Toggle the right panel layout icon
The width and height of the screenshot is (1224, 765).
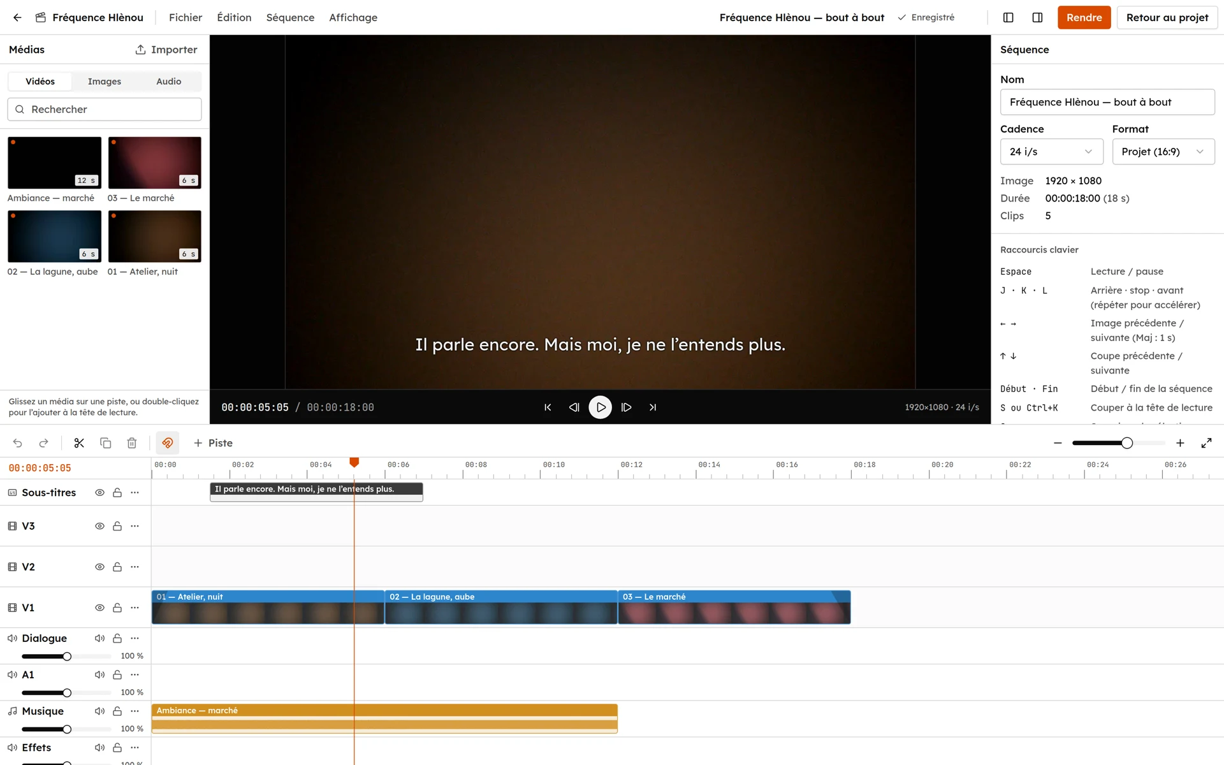click(1038, 17)
